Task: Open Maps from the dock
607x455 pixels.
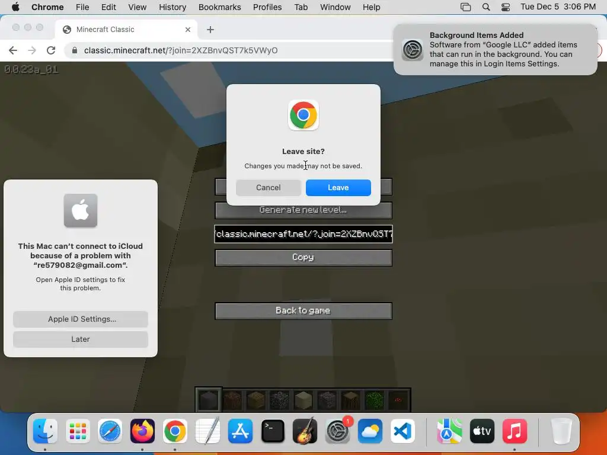Action: (449, 431)
